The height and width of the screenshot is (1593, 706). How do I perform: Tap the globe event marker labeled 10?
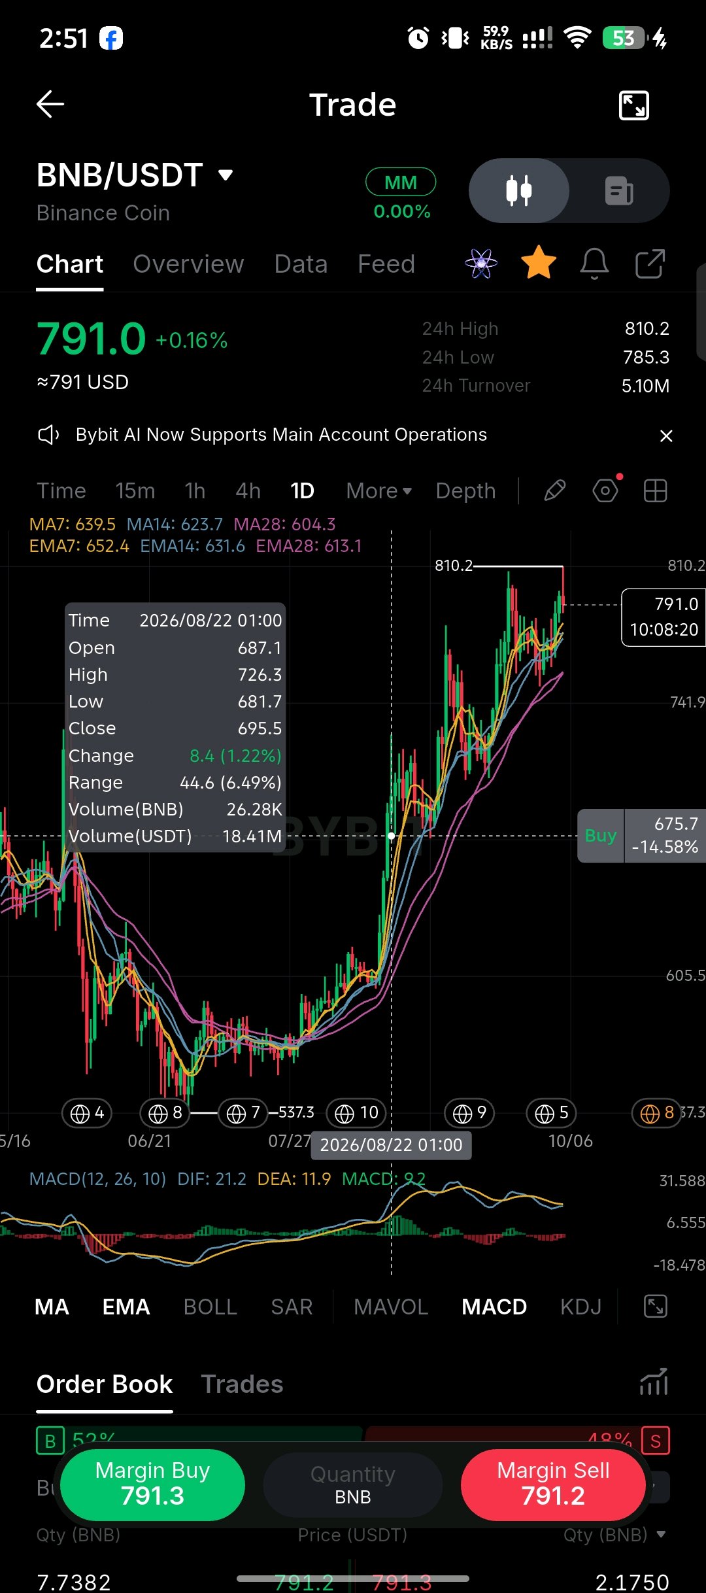coord(356,1113)
